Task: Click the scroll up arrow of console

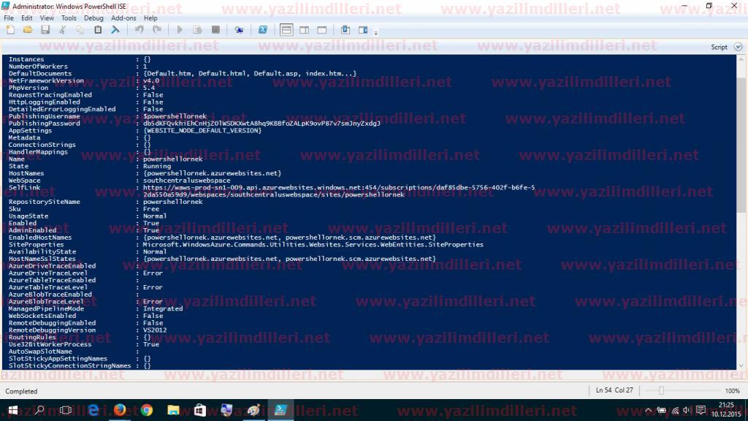Action: tap(741, 60)
